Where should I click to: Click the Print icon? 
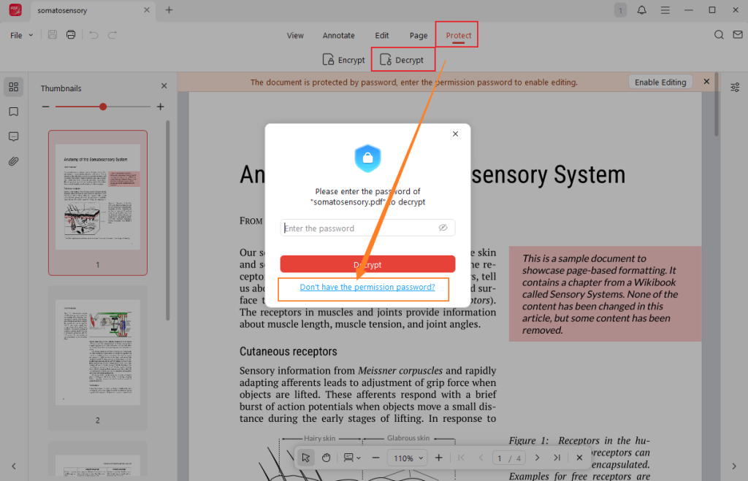tap(70, 34)
